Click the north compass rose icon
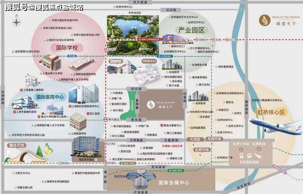303x194 pixels. 17,22
